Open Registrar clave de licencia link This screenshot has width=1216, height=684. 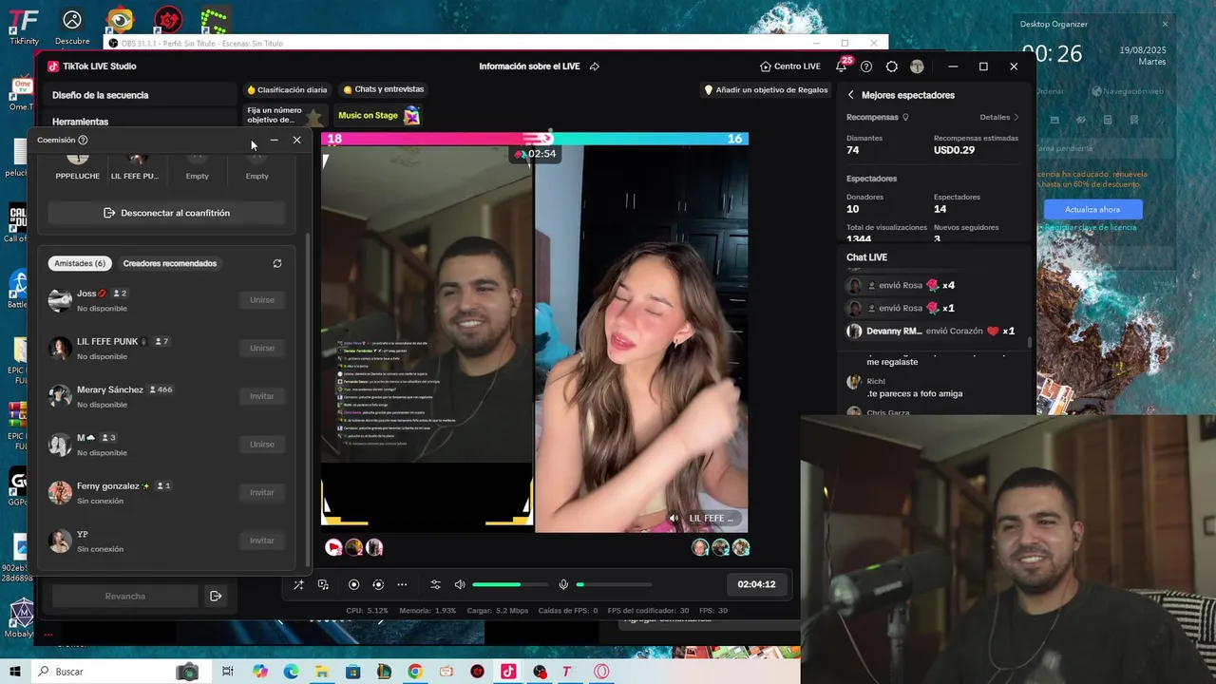1089,228
